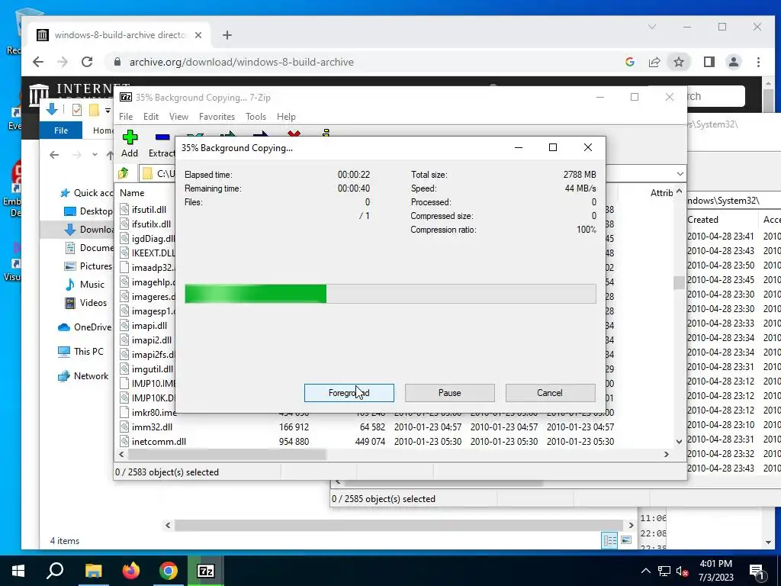Open the Chrome side panel
The width and height of the screenshot is (781, 586).
tap(709, 62)
